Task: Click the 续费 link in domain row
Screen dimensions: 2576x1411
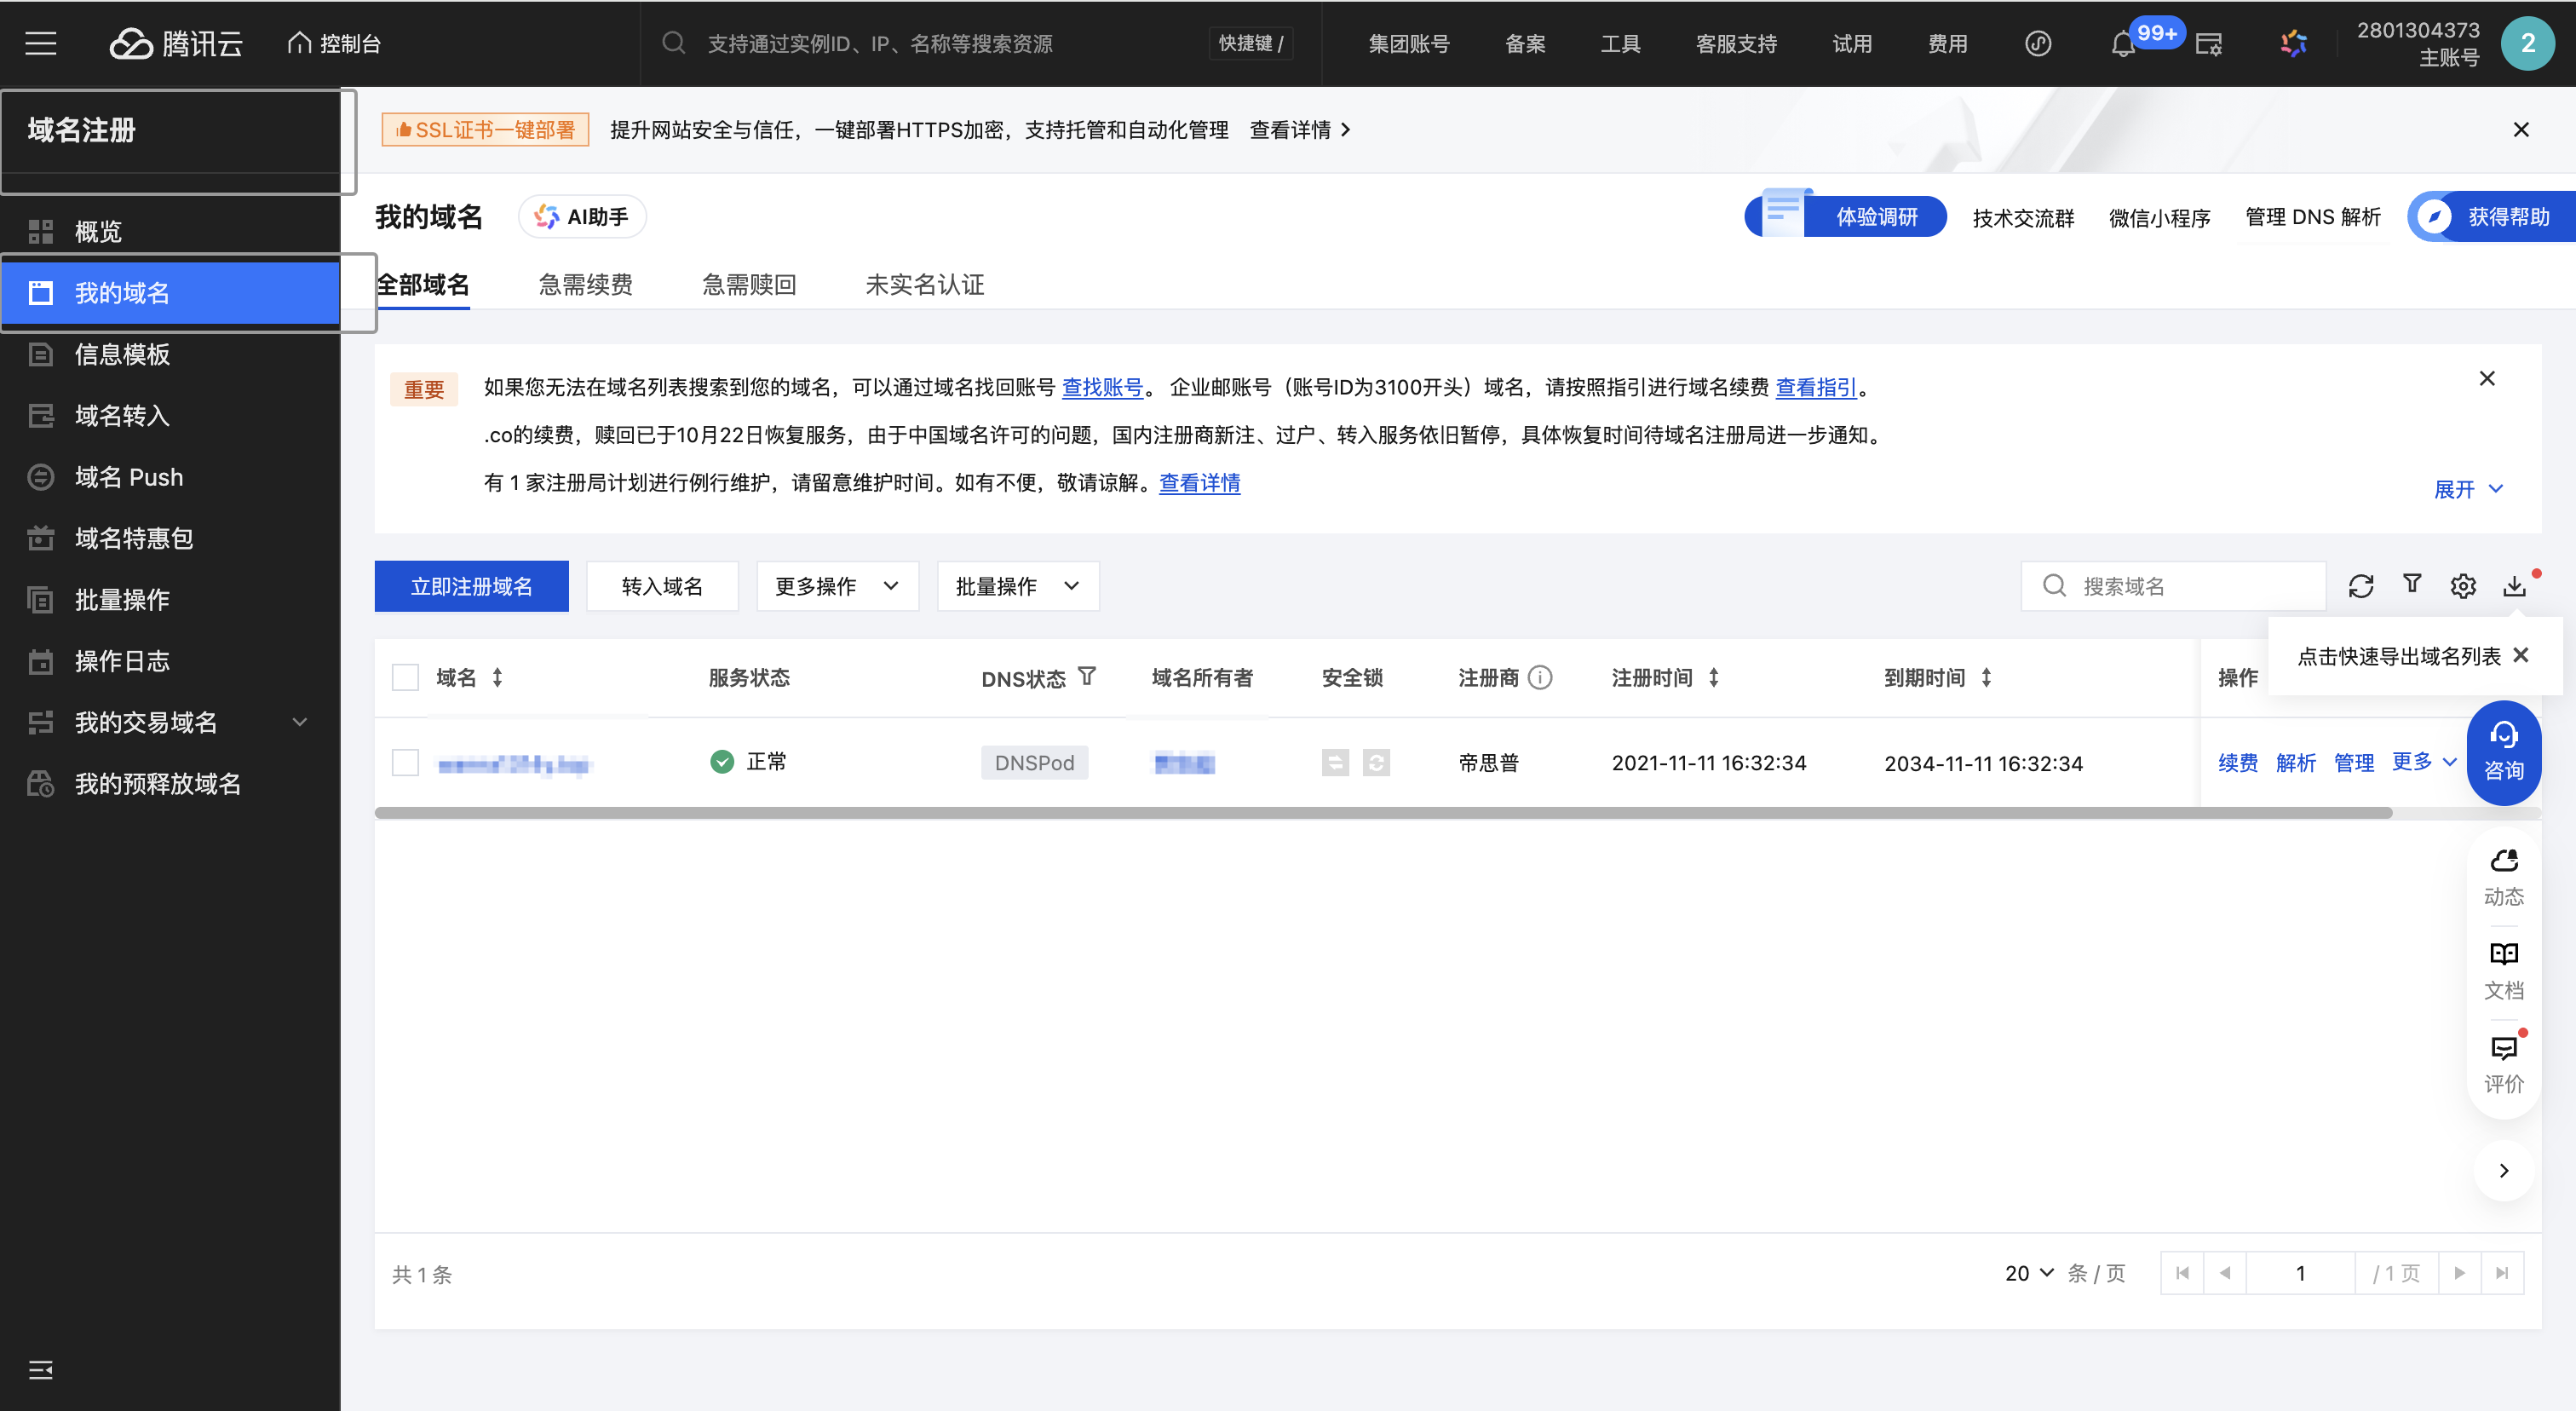Action: [x=2237, y=763]
